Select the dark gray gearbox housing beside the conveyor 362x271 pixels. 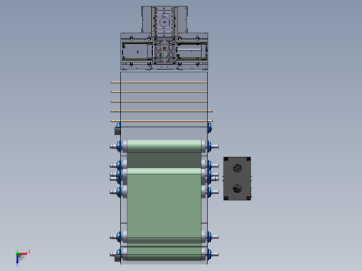click(x=237, y=179)
